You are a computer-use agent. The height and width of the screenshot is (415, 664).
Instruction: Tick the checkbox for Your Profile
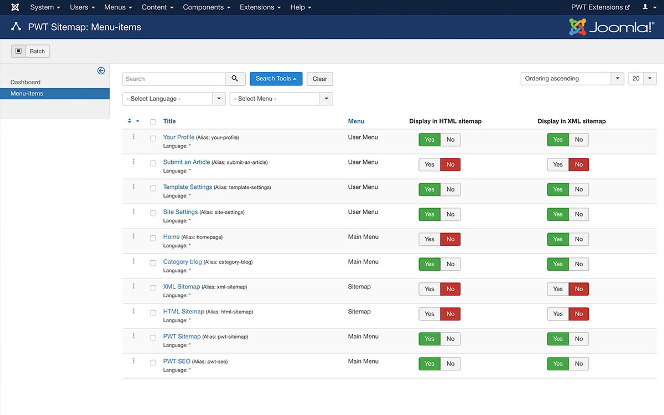pyautogui.click(x=153, y=139)
